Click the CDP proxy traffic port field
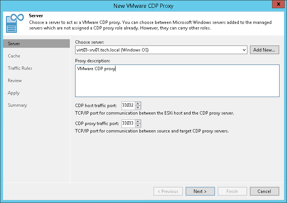 coord(128,123)
